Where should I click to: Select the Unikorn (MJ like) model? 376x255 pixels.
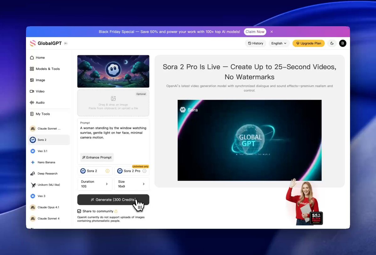[x=49, y=185]
